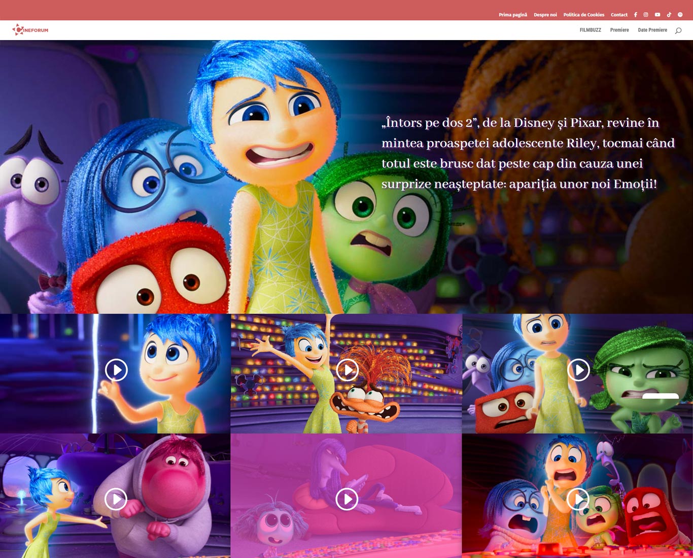Viewport: 693px width, 558px height.
Task: Go to the Cineforum logo home link
Action: click(x=30, y=30)
